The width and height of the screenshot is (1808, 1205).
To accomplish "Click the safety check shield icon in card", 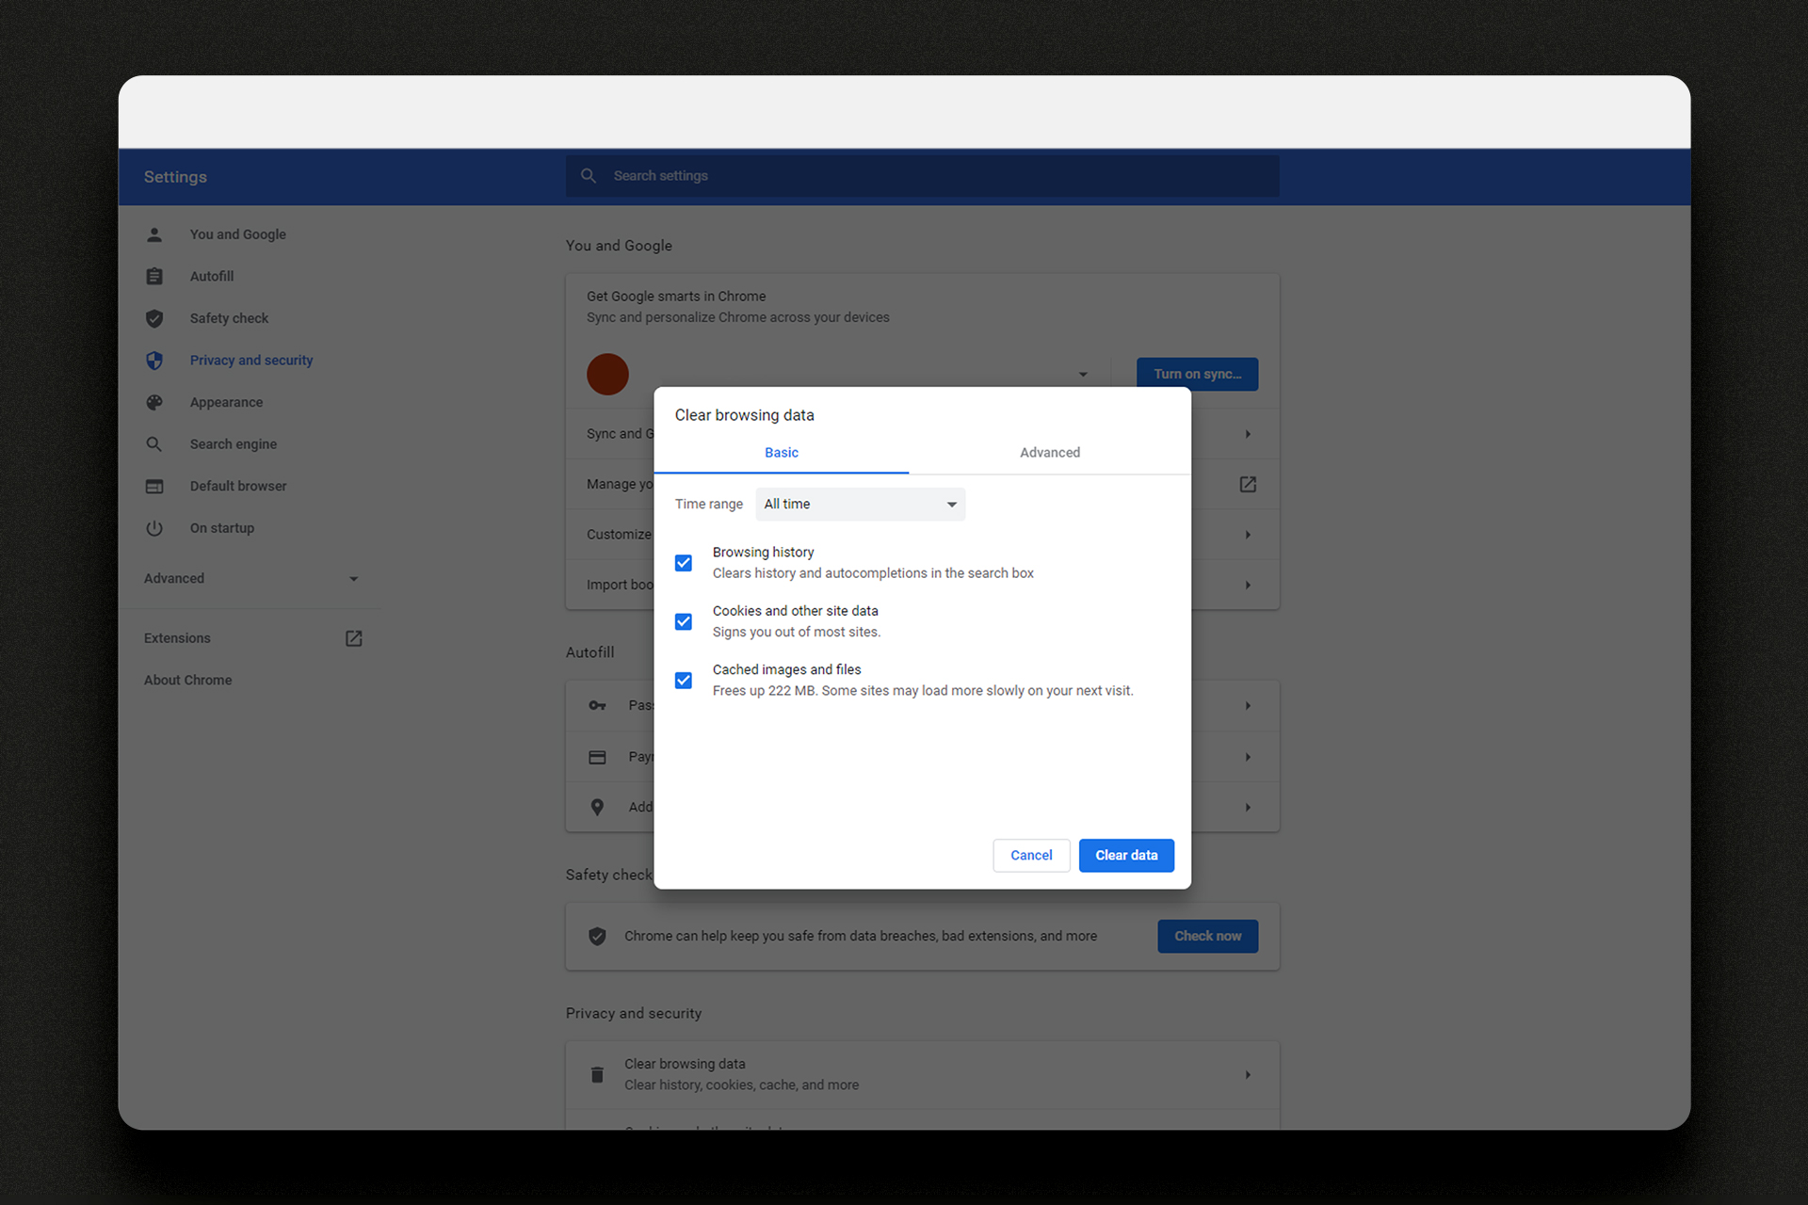I will tap(597, 936).
